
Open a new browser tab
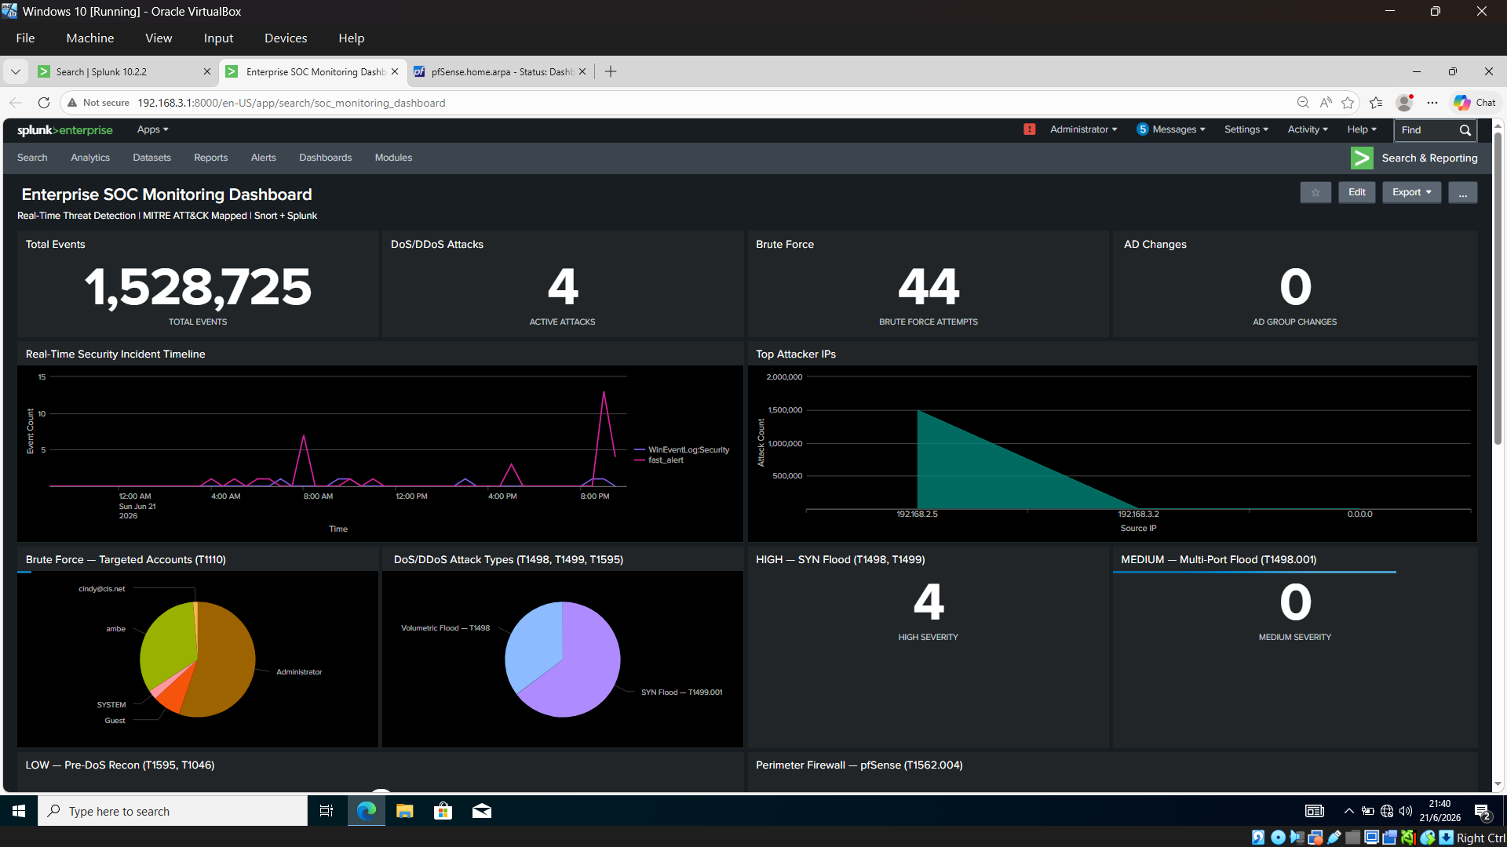click(611, 71)
